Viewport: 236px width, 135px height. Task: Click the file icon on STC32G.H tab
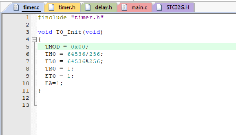click(159, 7)
